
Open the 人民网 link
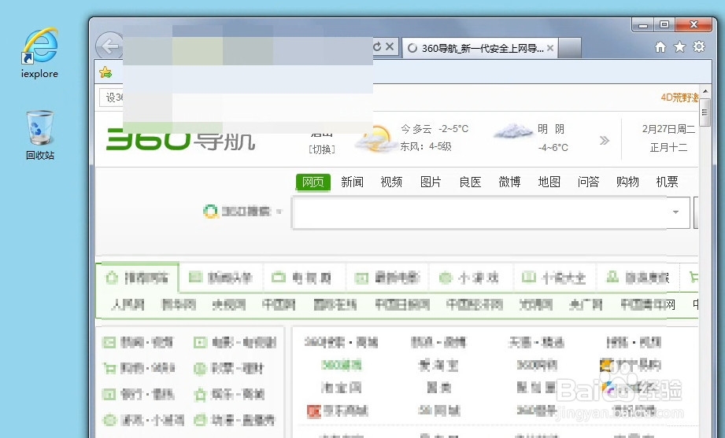coord(128,304)
